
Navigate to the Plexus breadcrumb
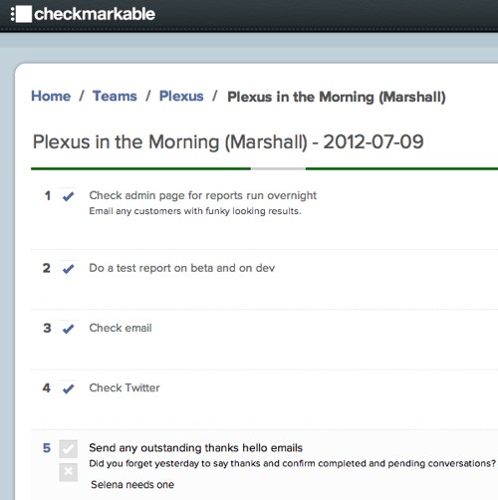click(181, 97)
